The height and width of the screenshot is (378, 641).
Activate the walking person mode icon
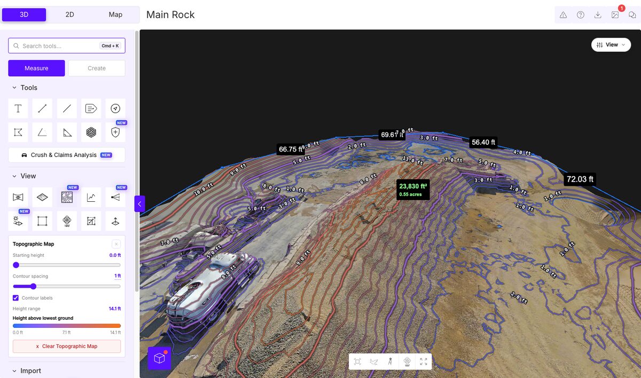point(390,361)
